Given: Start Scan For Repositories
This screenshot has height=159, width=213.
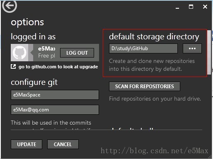Looking at the screenshot, I should (145, 87).
